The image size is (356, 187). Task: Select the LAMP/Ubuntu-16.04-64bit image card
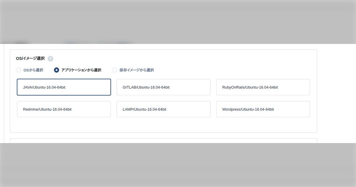(x=163, y=109)
